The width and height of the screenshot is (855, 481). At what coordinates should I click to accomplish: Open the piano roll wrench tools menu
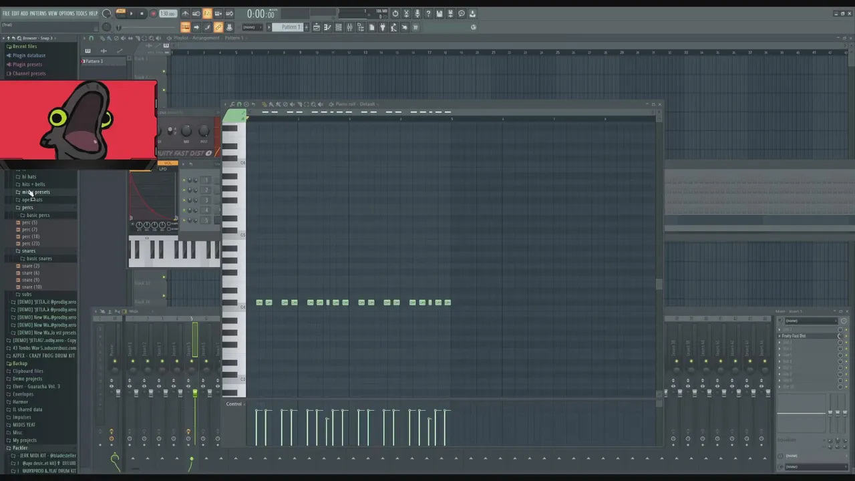[232, 104]
